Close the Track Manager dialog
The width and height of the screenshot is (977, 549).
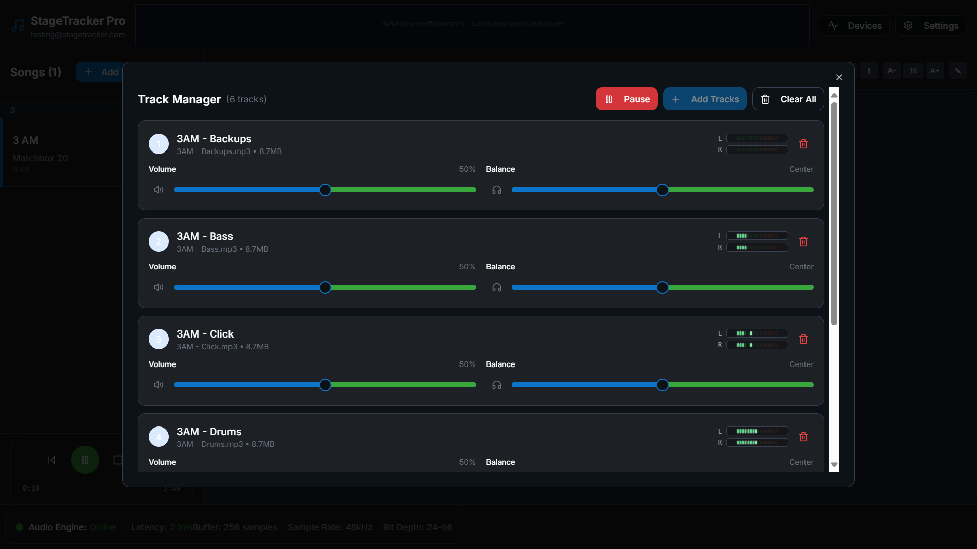(x=839, y=77)
